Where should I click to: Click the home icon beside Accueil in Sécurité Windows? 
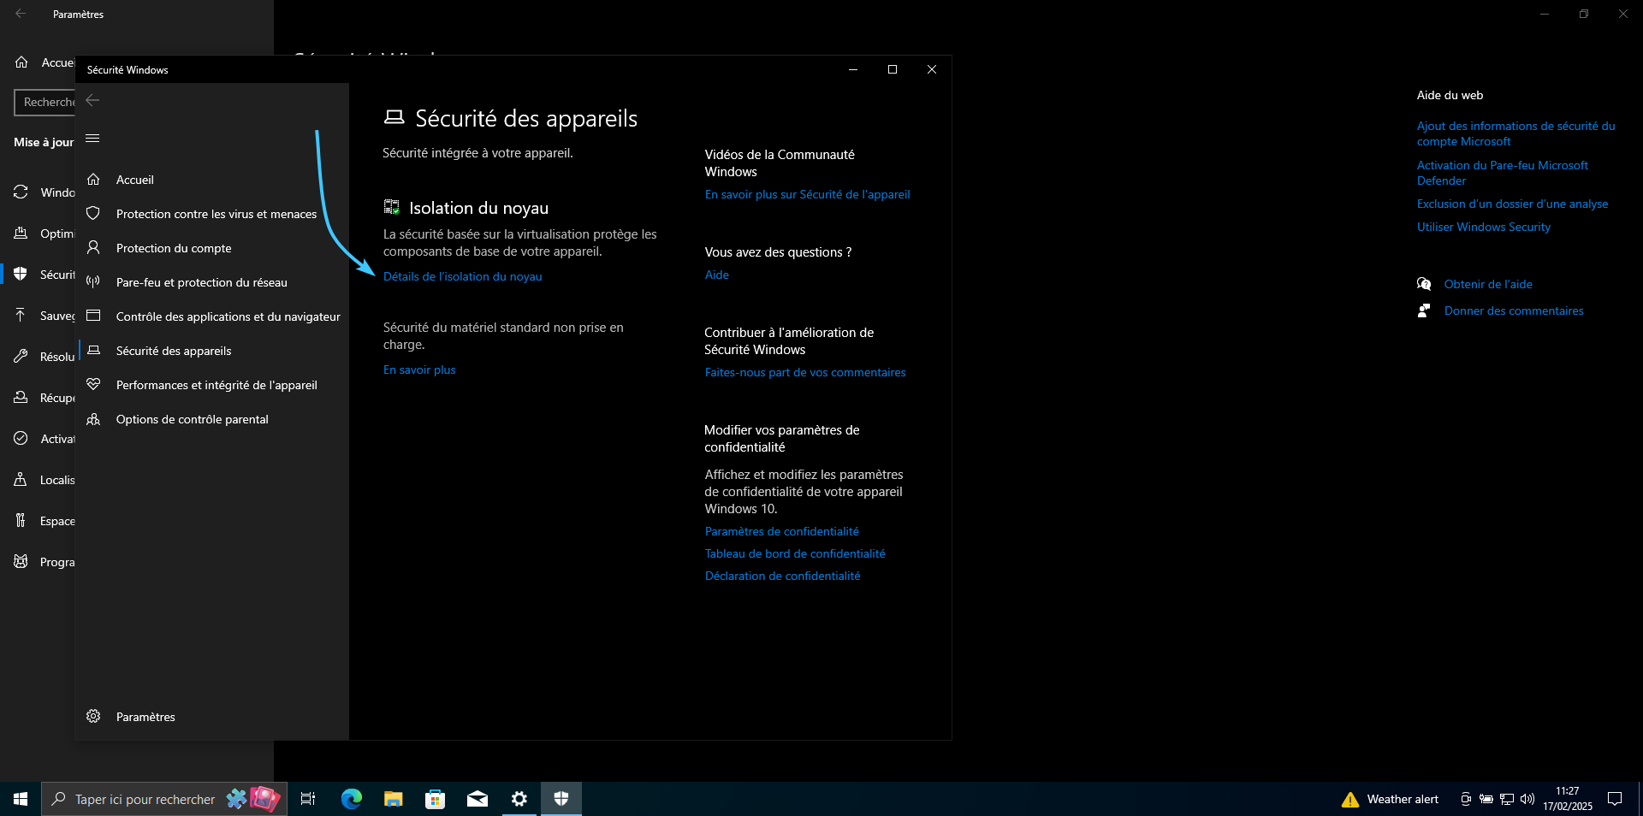(93, 179)
